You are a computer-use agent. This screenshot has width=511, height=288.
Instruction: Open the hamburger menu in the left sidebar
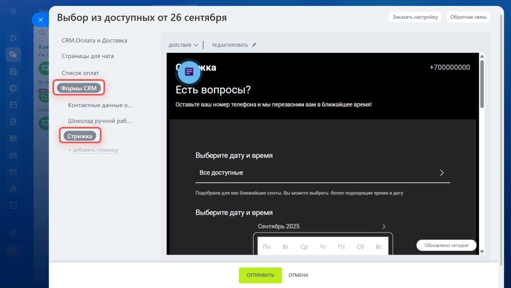point(13,11)
